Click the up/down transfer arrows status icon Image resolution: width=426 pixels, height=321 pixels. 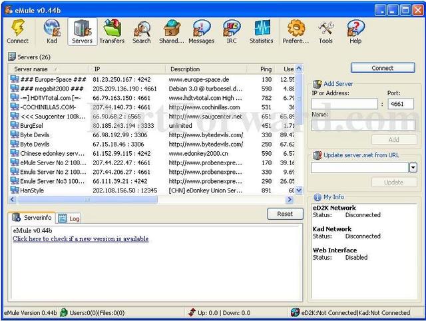click(192, 312)
